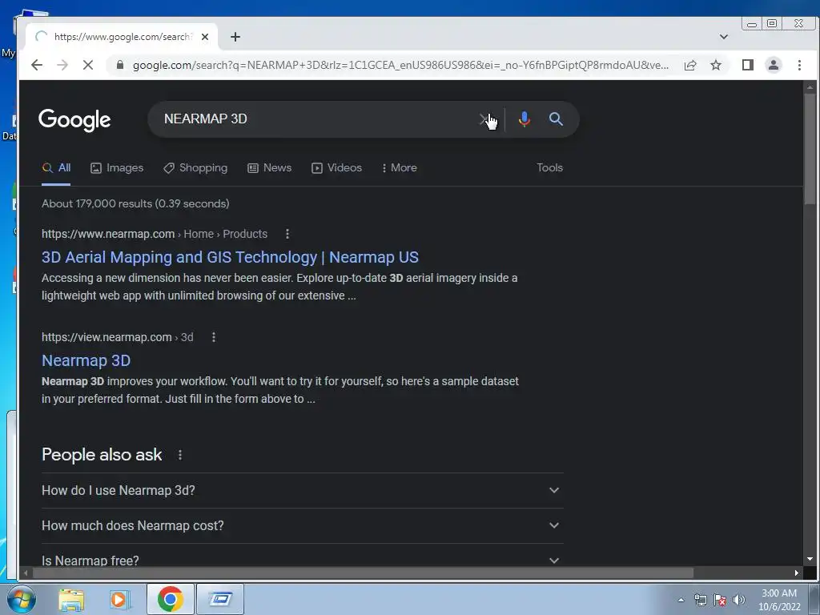Image resolution: width=820 pixels, height=615 pixels.
Task: Expand How do I use Nearmap 3d?
Action: (x=302, y=491)
